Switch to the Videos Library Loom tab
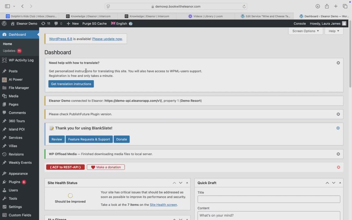This screenshot has height=220, width=352. pos(205,16)
